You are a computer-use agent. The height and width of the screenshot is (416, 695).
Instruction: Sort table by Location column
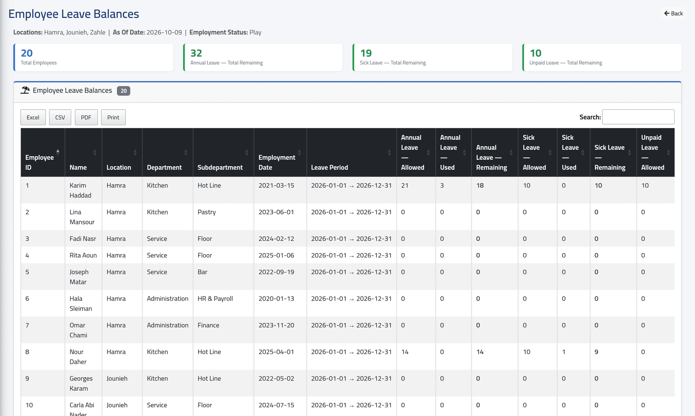click(122, 152)
